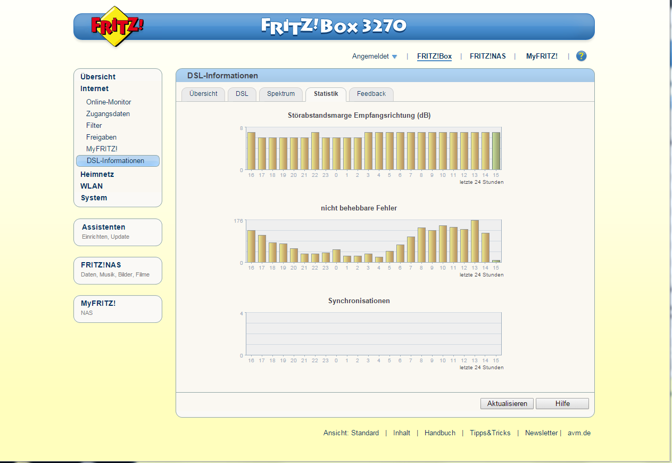Expand WLAN in the sidebar menu
Image resolution: width=672 pixels, height=463 pixels.
coord(92,186)
